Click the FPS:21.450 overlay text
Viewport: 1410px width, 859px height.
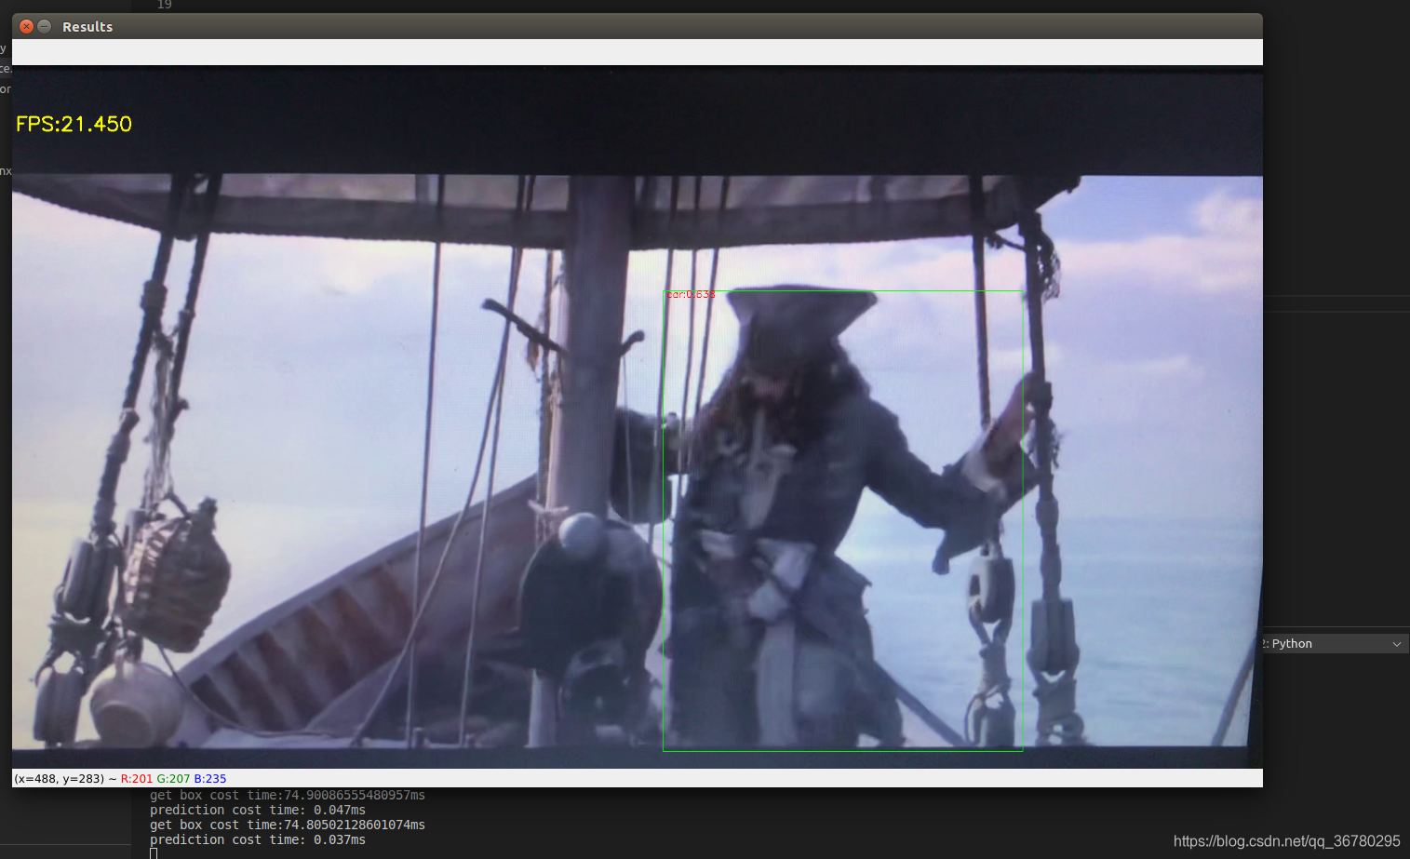[74, 124]
